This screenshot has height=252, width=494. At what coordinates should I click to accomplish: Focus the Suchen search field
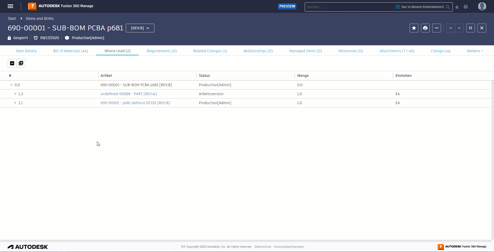pos(350,7)
